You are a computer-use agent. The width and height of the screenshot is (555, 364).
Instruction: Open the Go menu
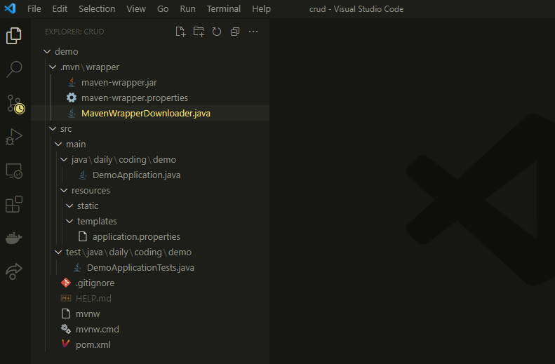[x=163, y=9]
